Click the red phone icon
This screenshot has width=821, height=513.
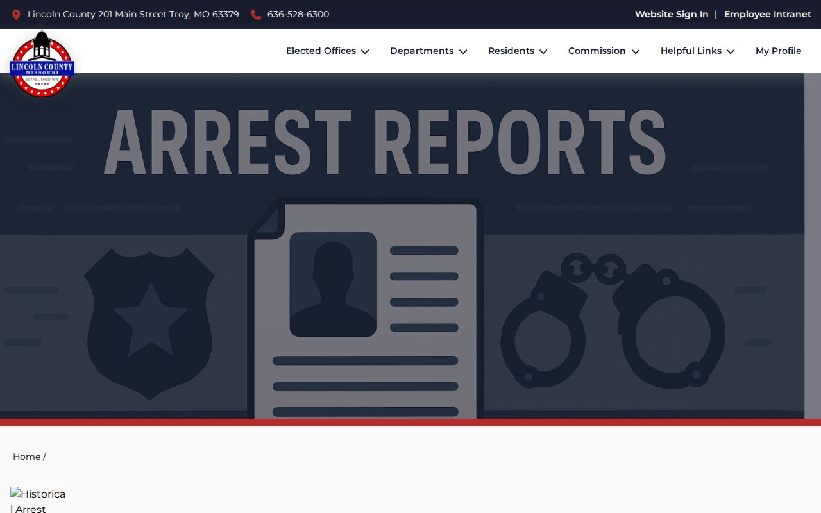(x=256, y=15)
